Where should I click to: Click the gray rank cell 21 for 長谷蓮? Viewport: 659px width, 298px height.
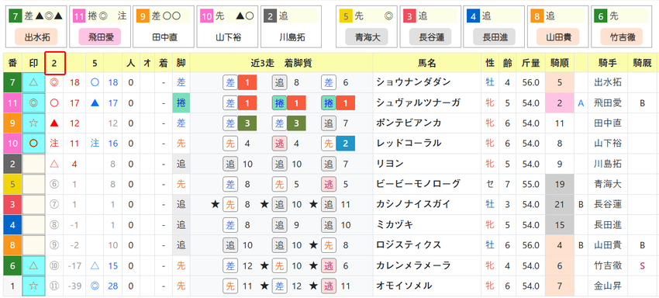tap(560, 205)
